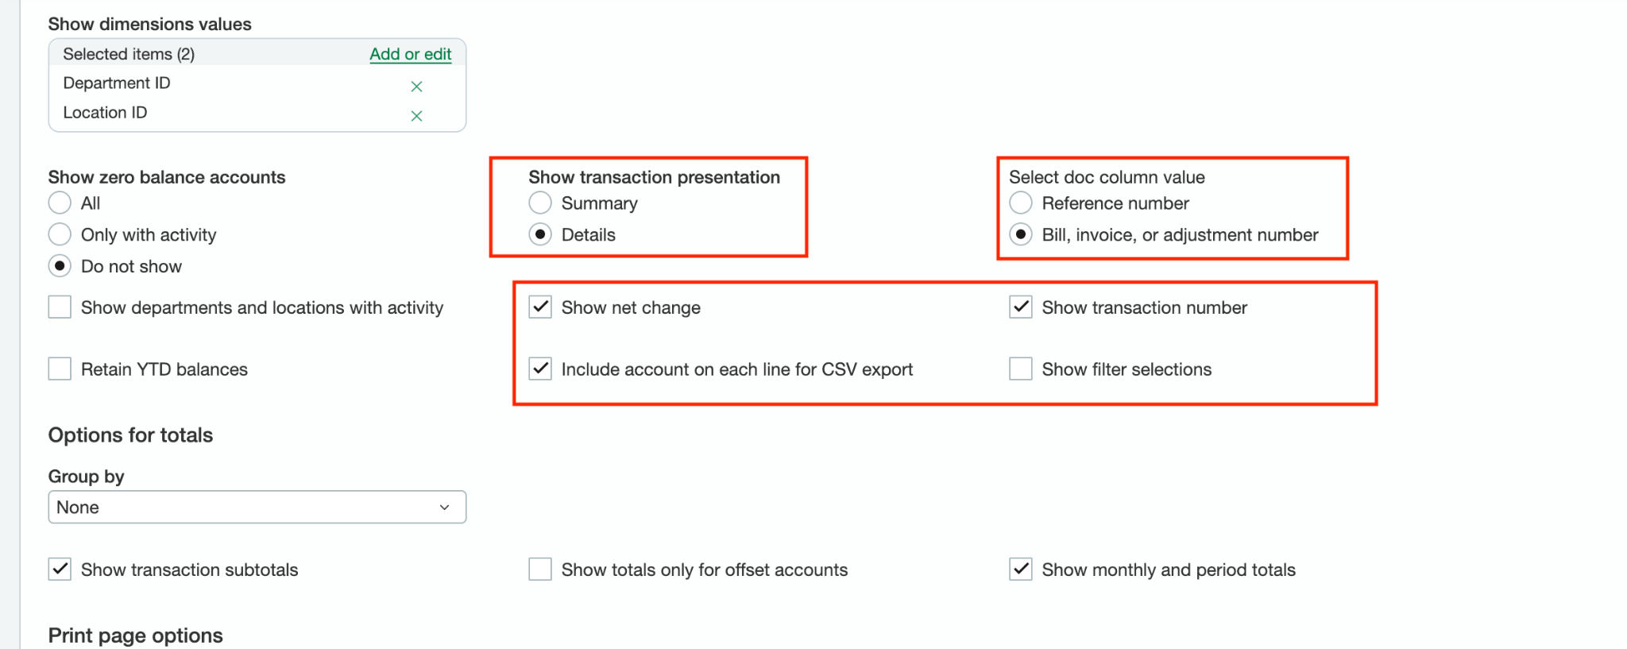Viewport: 1627px width, 649px height.
Task: Select Bill, invoice, or adjustment number
Action: [1021, 234]
